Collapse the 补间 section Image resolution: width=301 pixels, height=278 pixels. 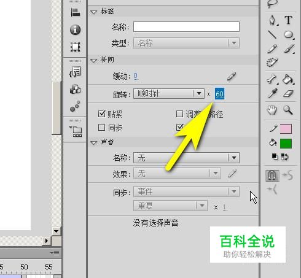coord(93,61)
